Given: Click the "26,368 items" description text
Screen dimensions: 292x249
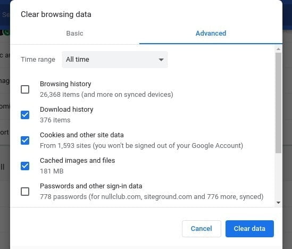Looking at the screenshot, I should 106,95.
